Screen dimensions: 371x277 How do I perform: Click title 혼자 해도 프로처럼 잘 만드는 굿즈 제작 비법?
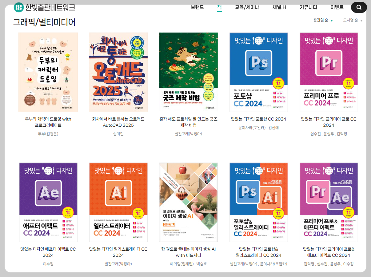188,122
